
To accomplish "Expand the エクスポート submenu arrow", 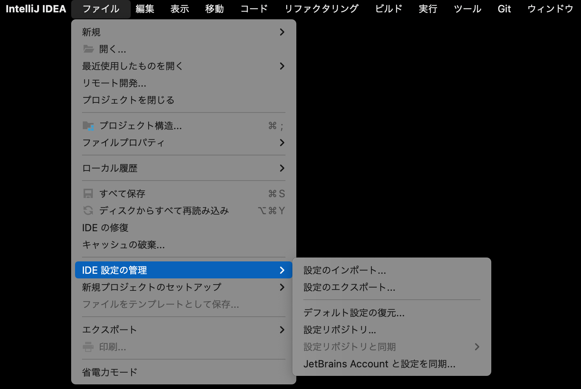I will point(282,330).
